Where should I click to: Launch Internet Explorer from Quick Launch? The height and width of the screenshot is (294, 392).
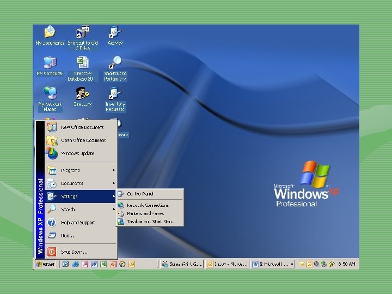tap(75, 264)
